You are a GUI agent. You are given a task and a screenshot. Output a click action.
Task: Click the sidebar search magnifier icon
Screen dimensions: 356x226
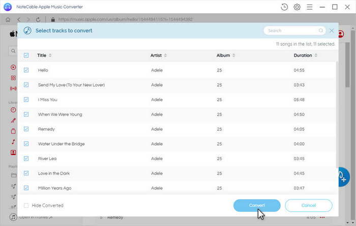coord(13,51)
